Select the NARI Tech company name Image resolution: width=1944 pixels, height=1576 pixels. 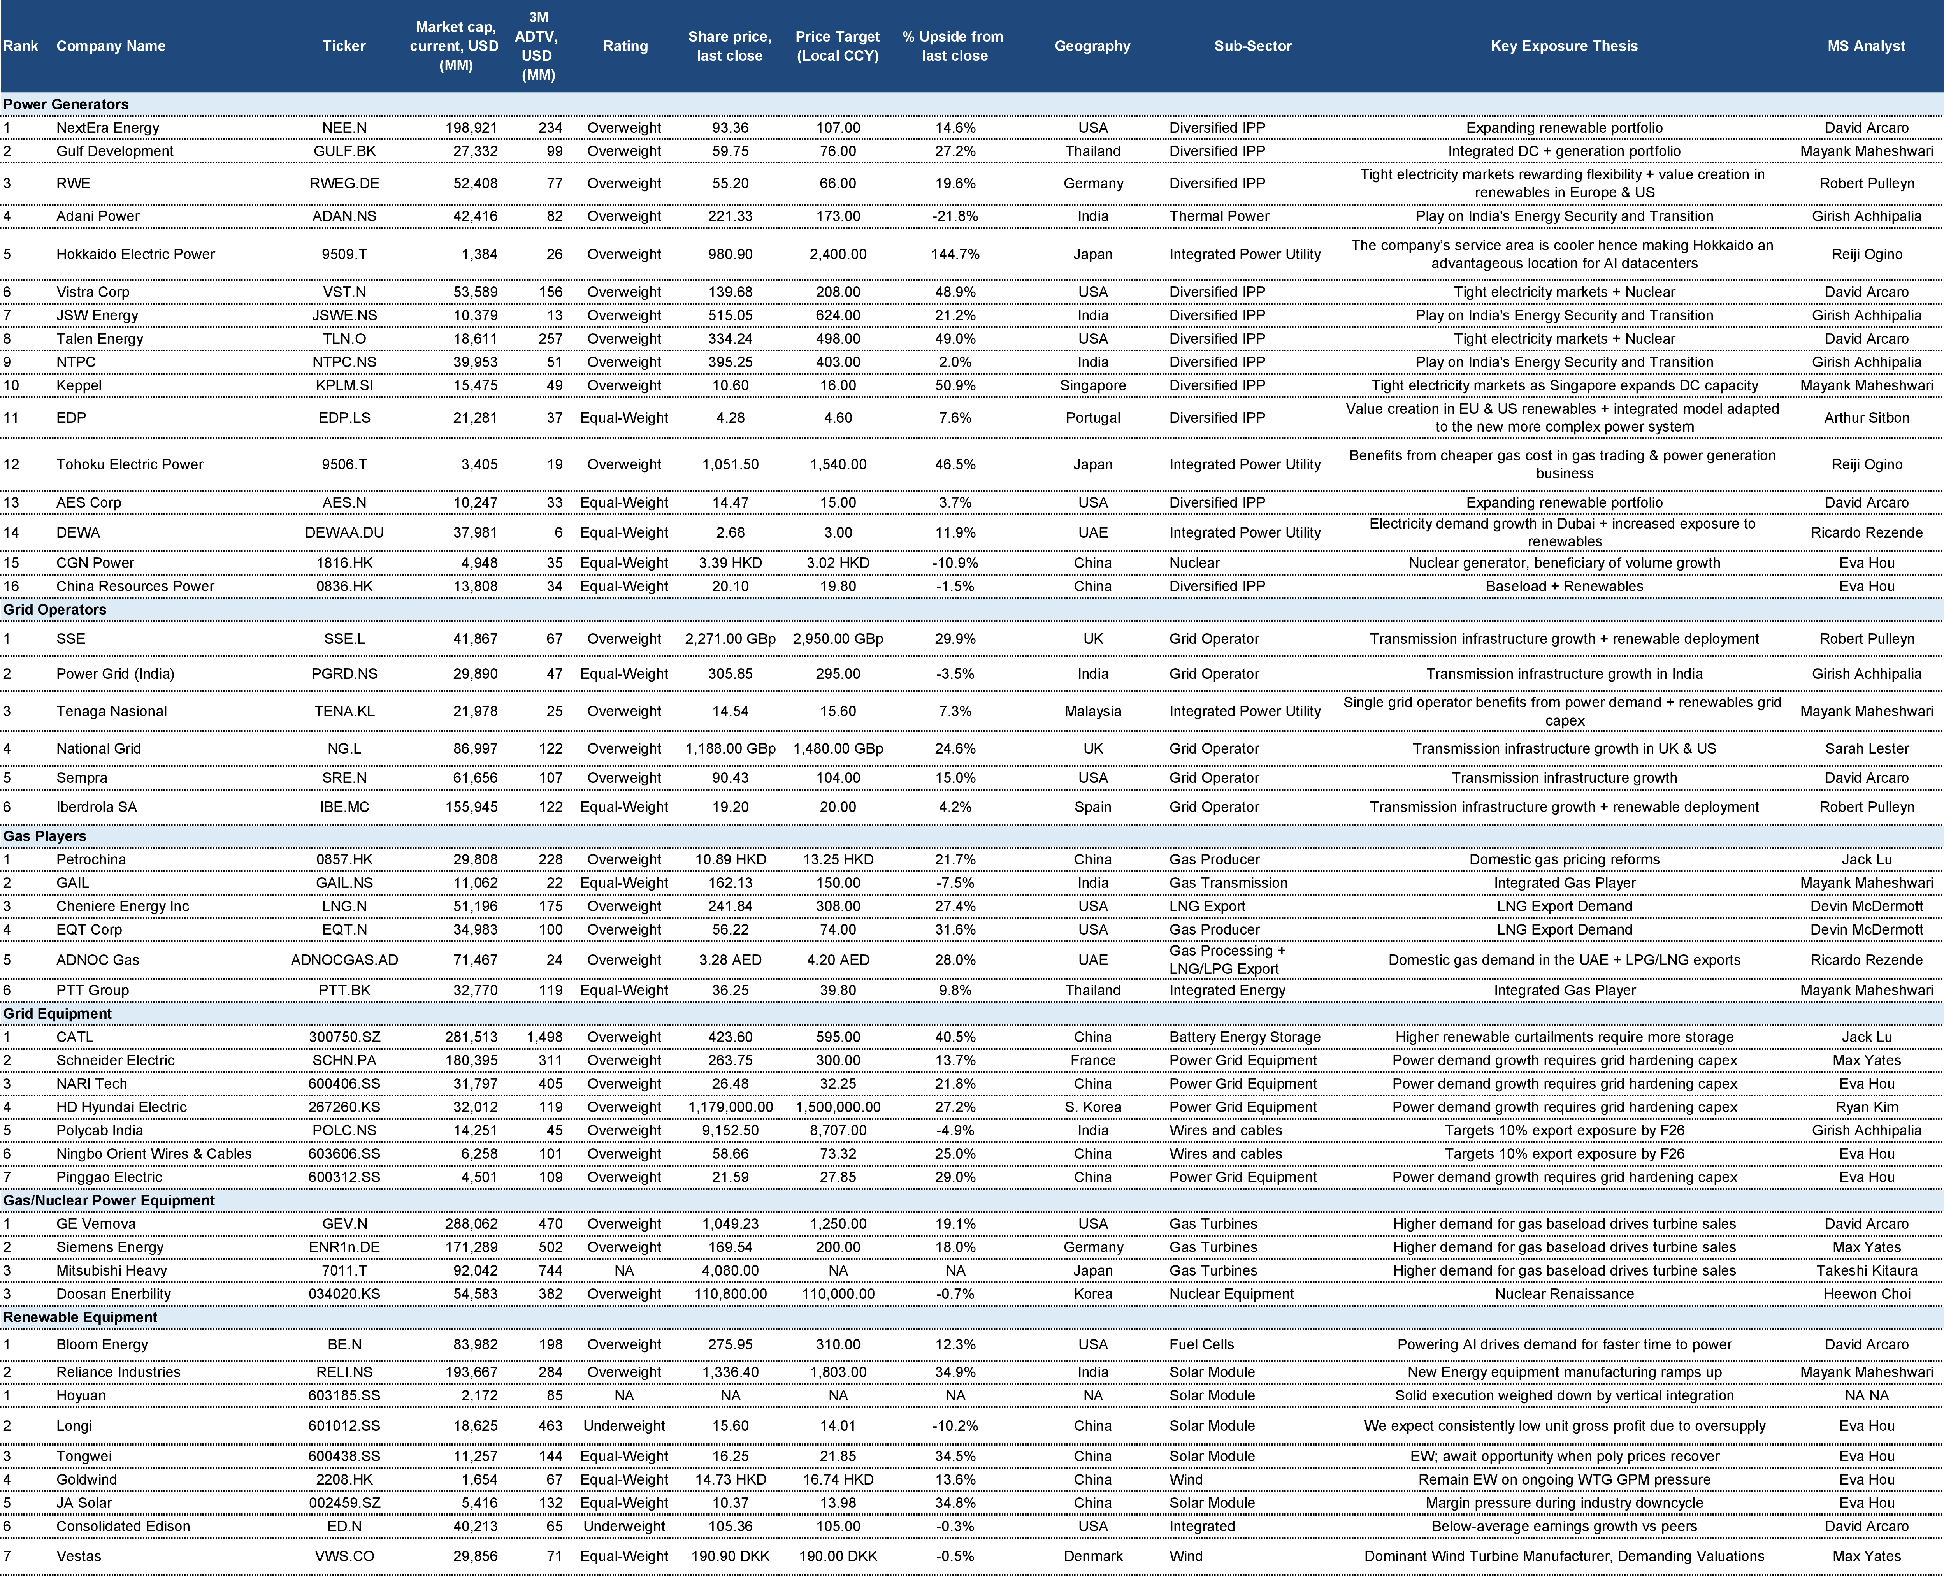[92, 1084]
